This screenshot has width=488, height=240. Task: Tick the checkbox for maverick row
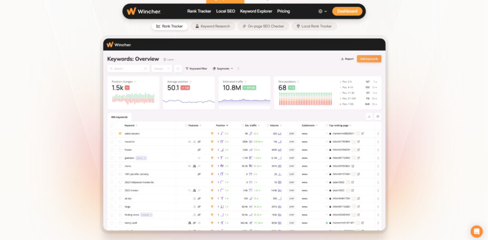(x=112, y=142)
